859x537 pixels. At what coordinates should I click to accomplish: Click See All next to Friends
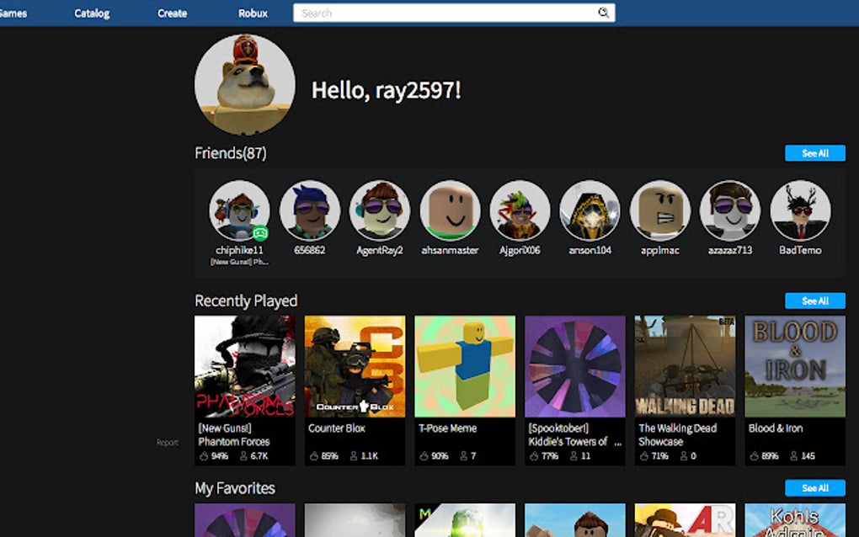[814, 152]
